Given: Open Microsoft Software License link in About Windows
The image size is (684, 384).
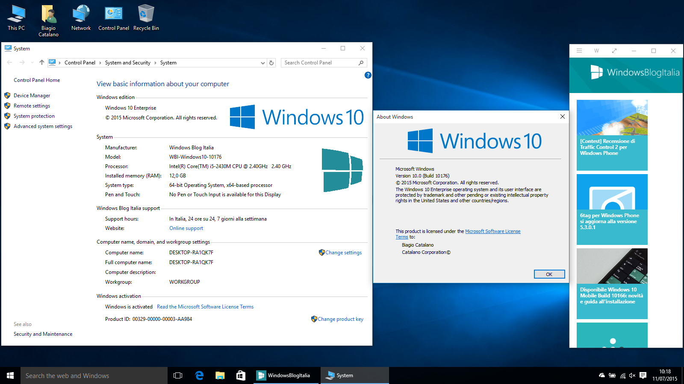Looking at the screenshot, I should [492, 231].
